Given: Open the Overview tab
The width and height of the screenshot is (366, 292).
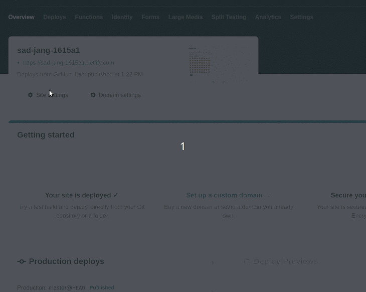Looking at the screenshot, I should point(22,17).
